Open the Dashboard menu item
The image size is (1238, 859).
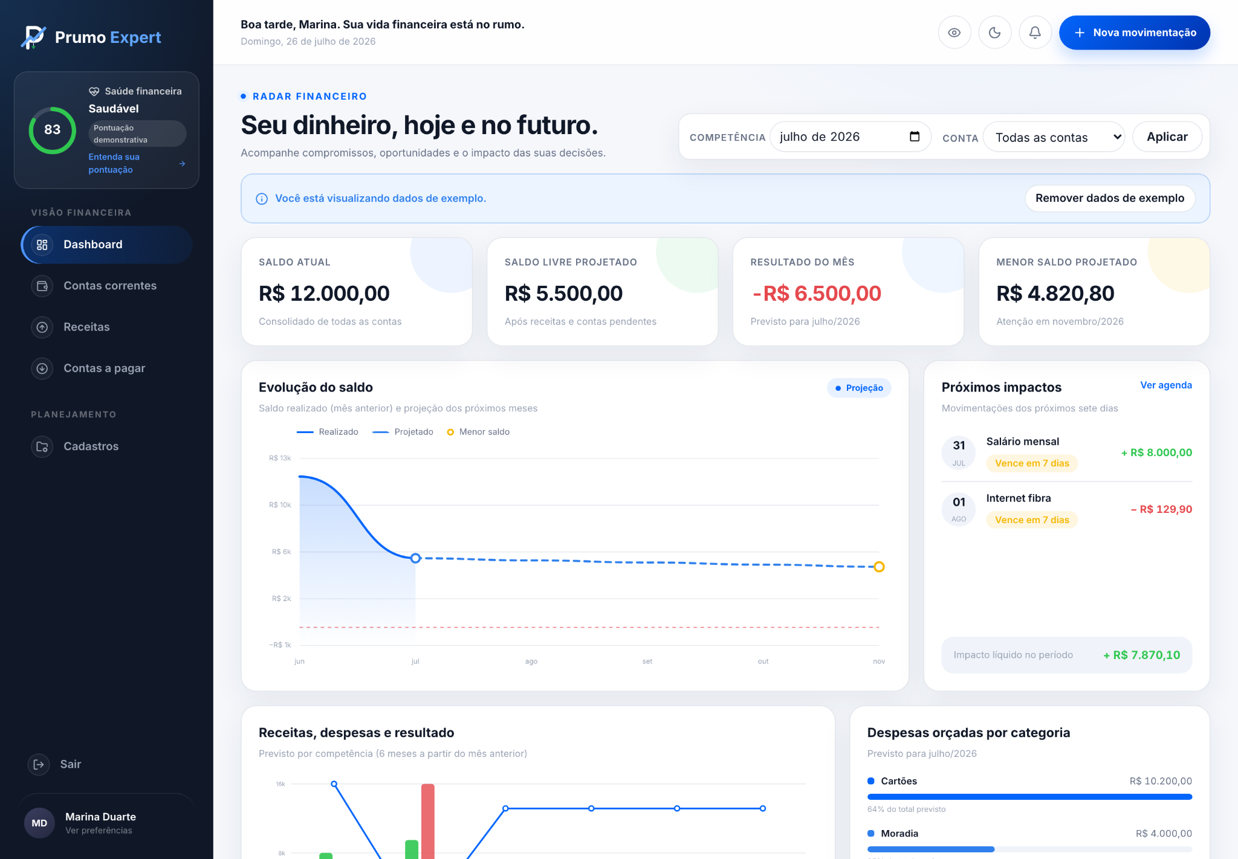[107, 245]
